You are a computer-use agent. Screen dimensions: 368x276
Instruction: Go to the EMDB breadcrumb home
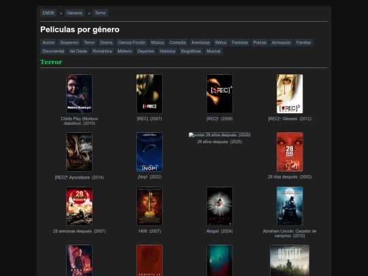coord(48,13)
